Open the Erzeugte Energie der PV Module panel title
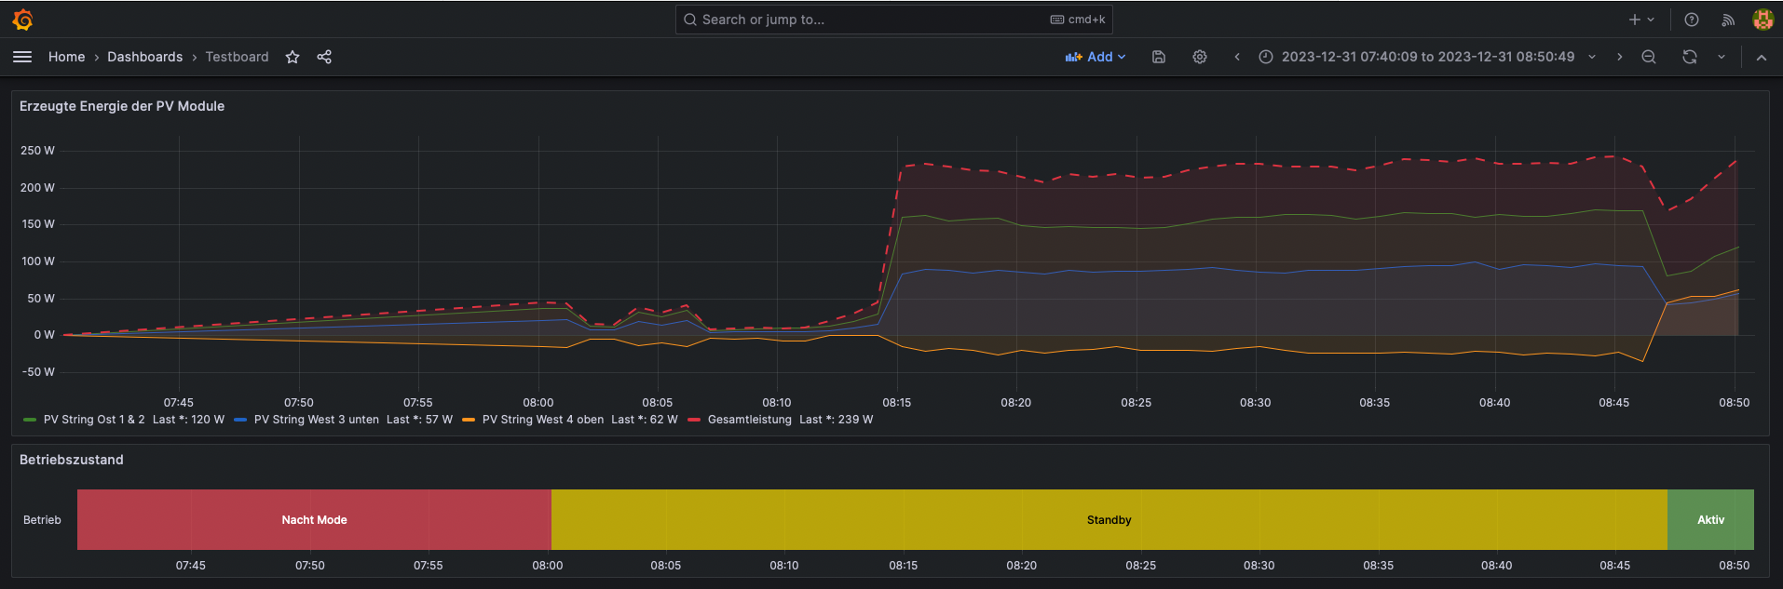The height and width of the screenshot is (589, 1783). [x=122, y=106]
